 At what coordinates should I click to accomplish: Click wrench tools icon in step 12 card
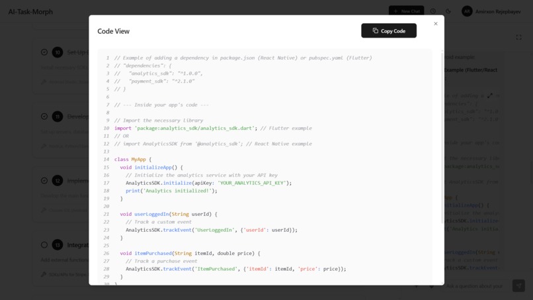tap(44, 210)
